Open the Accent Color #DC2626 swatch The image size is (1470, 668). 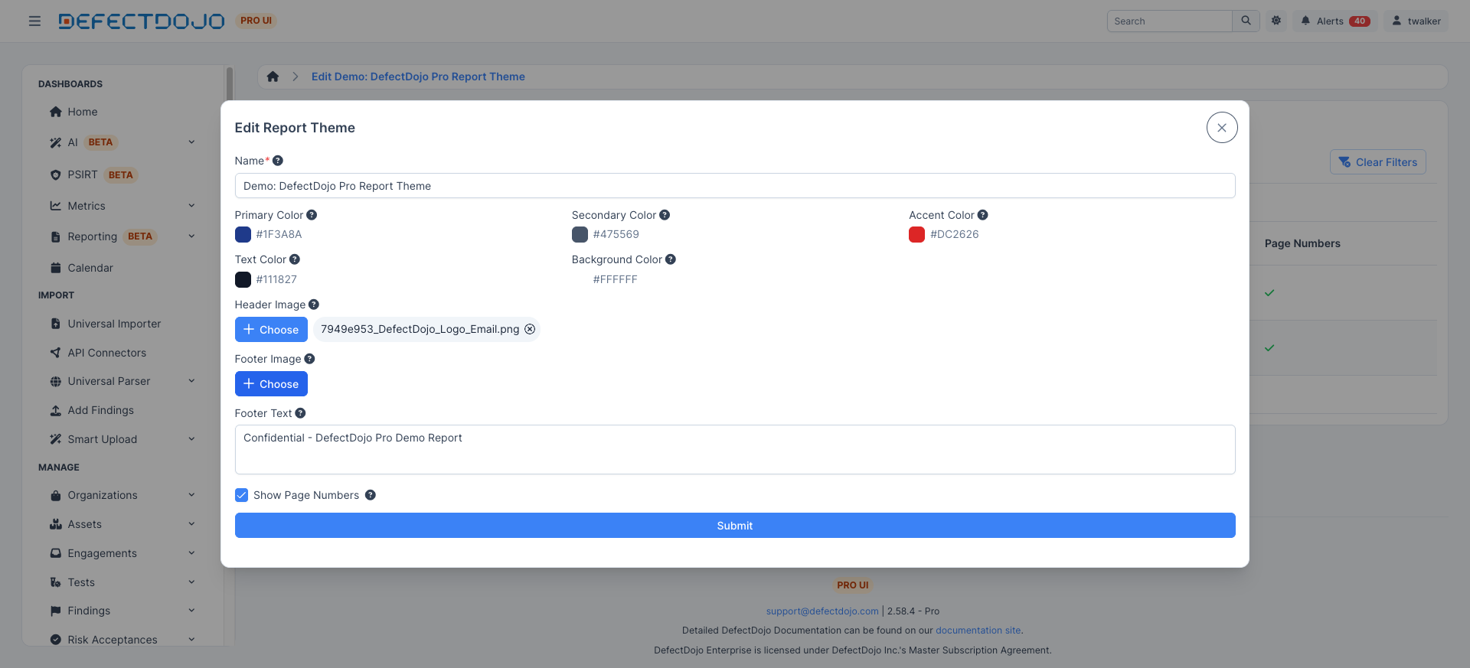pos(916,234)
